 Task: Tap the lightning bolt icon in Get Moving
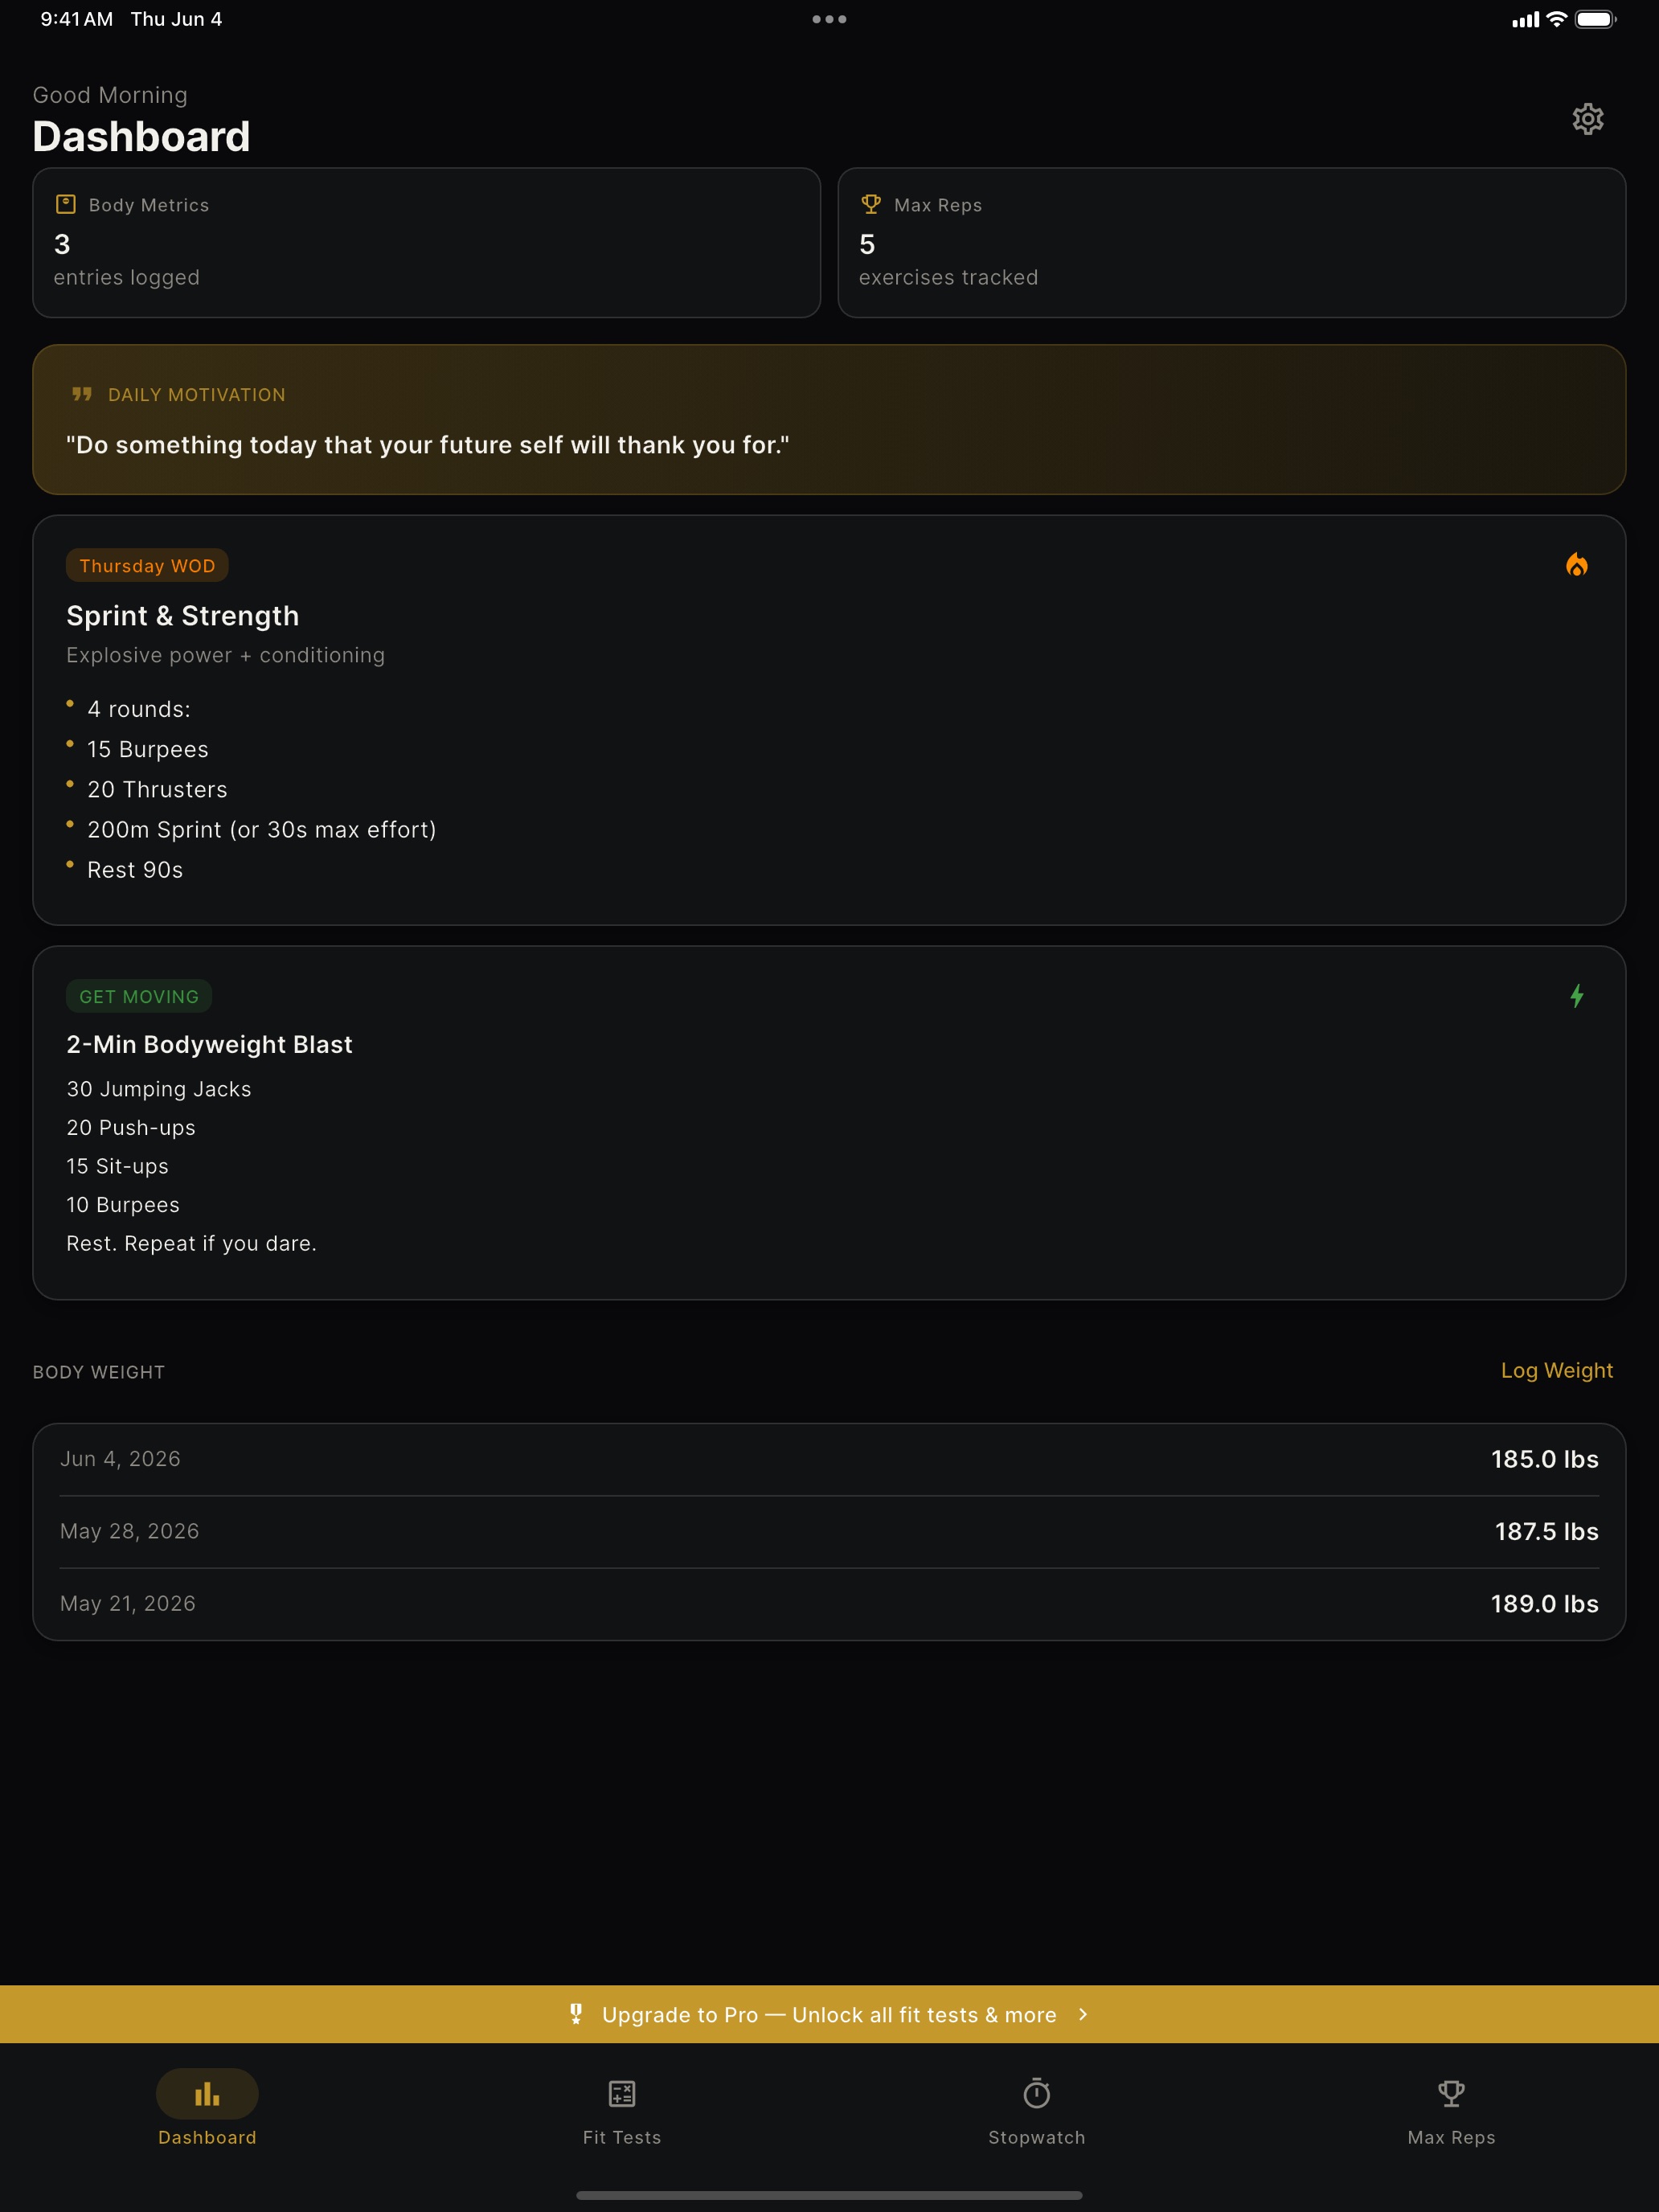(1576, 996)
